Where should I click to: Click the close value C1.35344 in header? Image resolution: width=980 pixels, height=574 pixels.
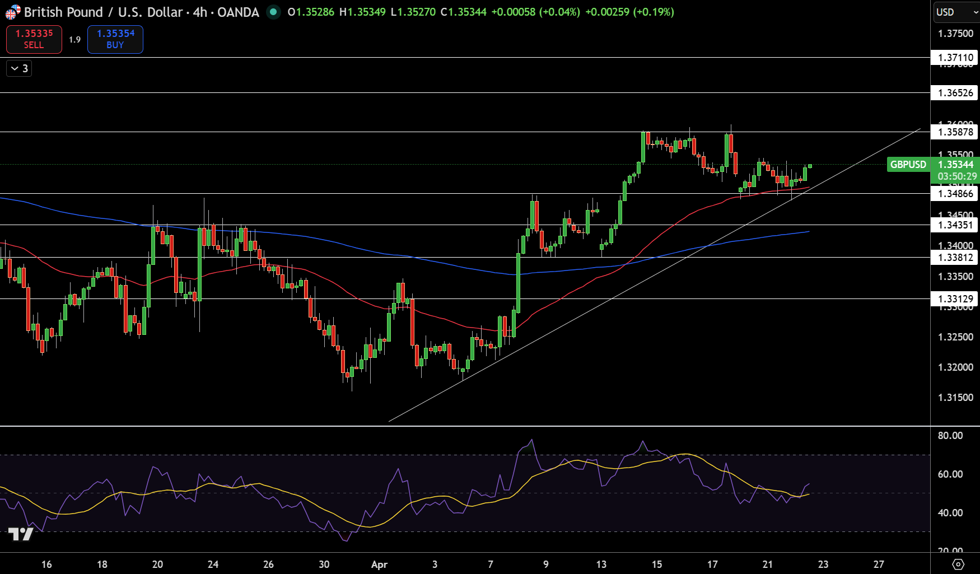tap(463, 12)
